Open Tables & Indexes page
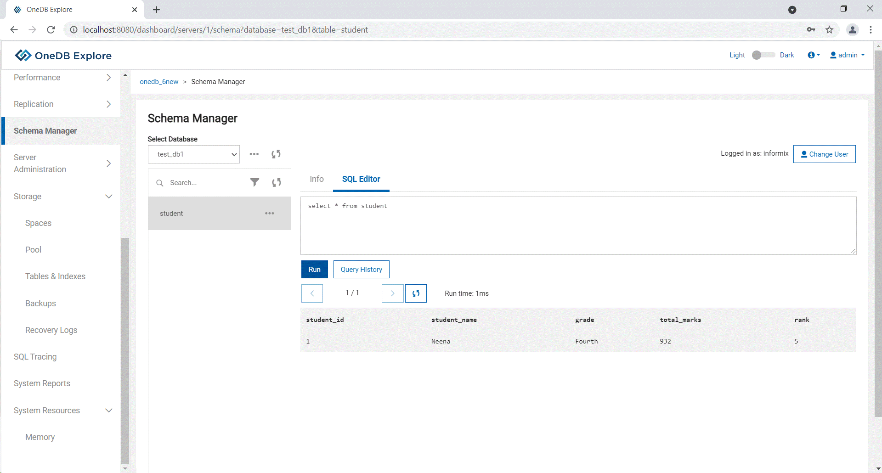The height and width of the screenshot is (473, 882). pos(55,276)
